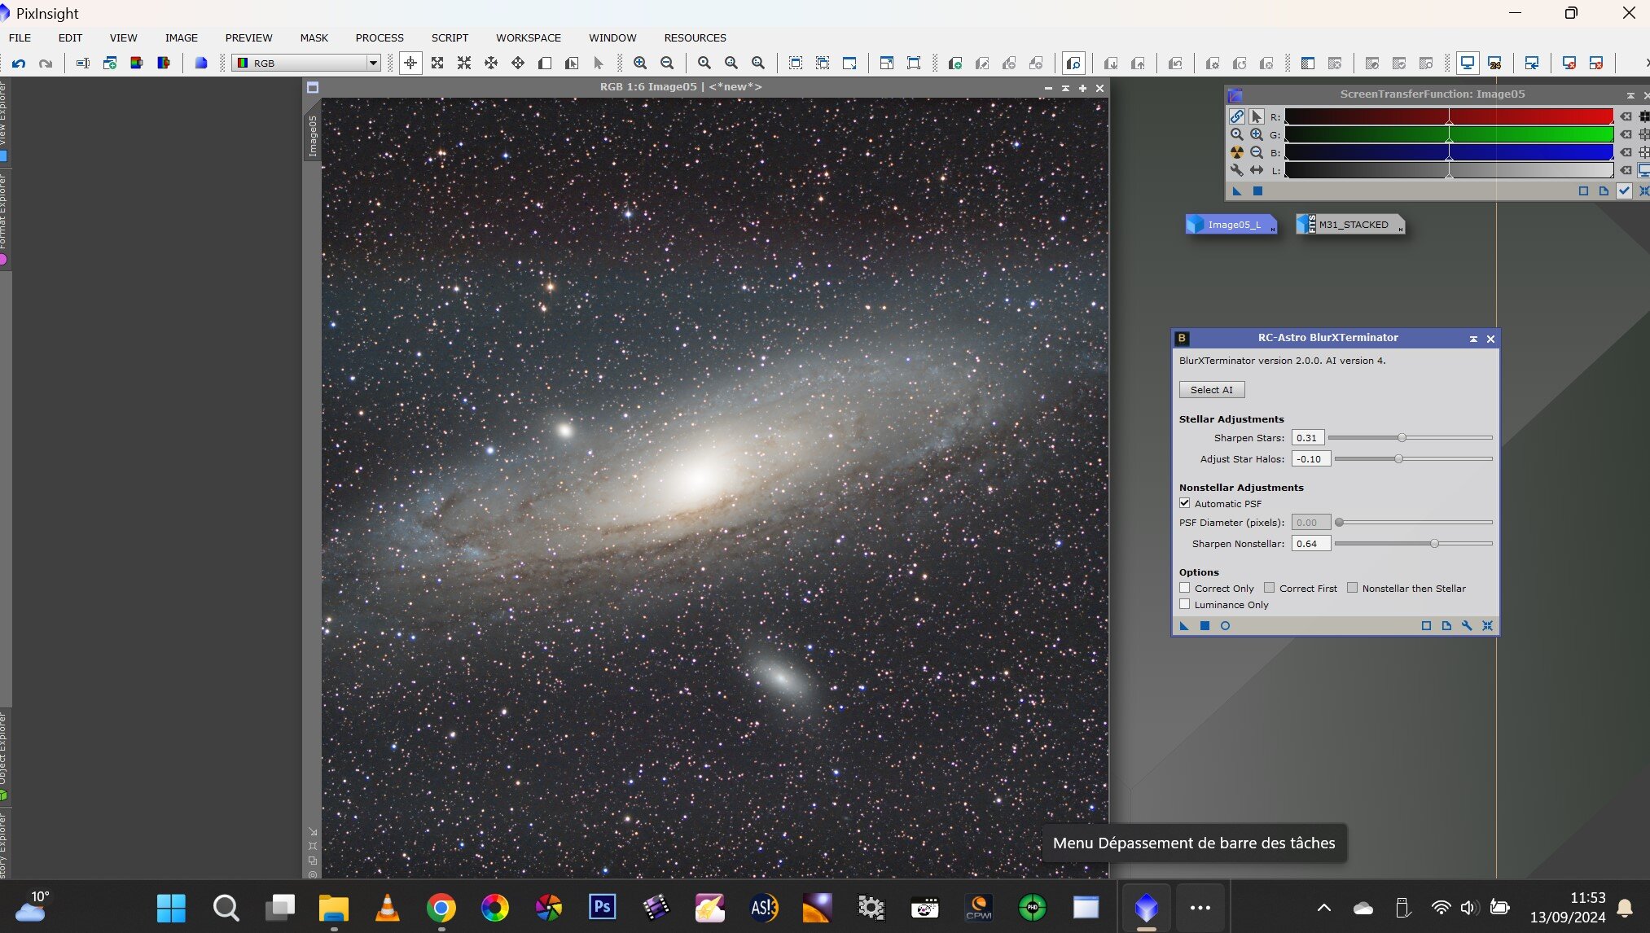
Task: Open the RGB channel display dropdown
Action: pyautogui.click(x=372, y=63)
